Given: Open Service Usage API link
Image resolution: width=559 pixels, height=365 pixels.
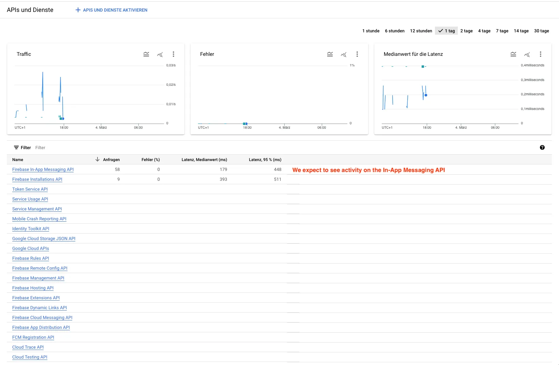Looking at the screenshot, I should click(x=30, y=199).
